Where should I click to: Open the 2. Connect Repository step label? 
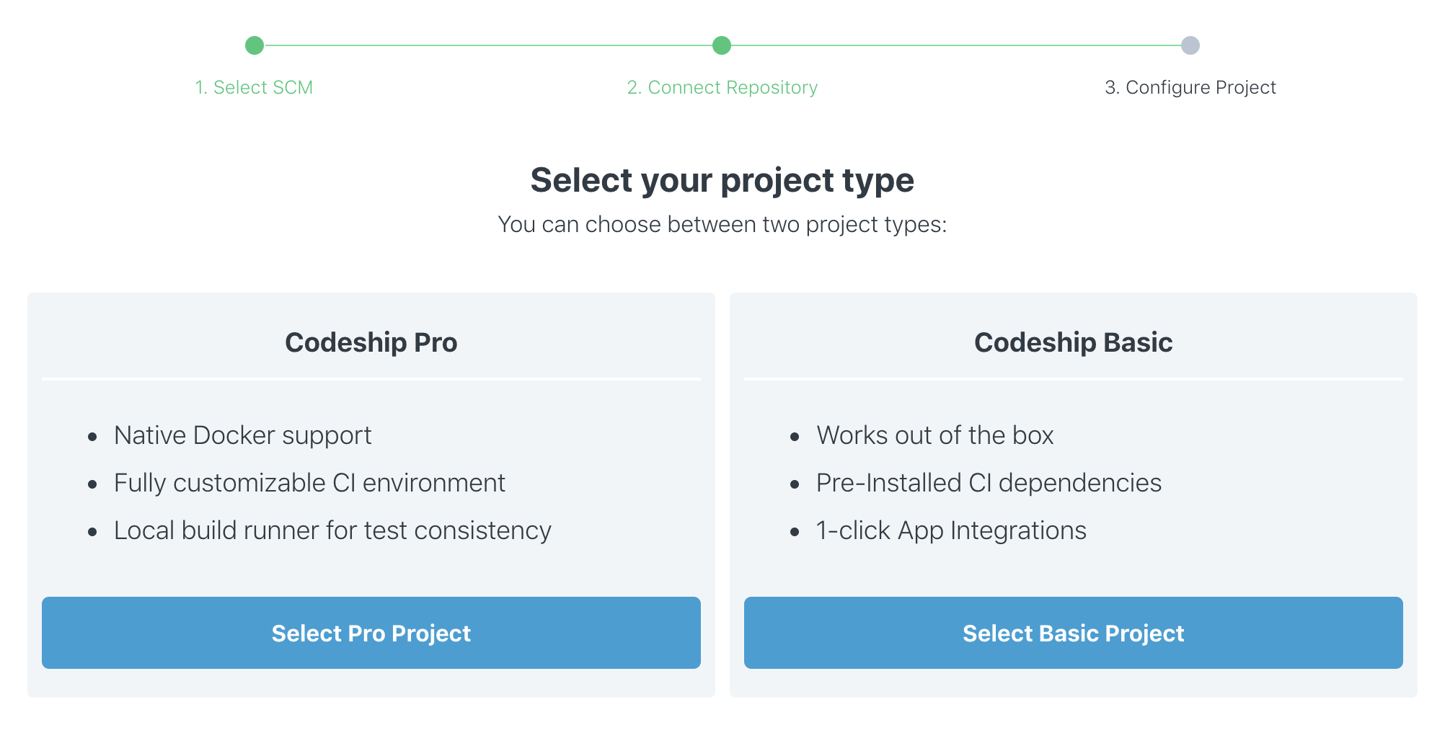tap(722, 87)
